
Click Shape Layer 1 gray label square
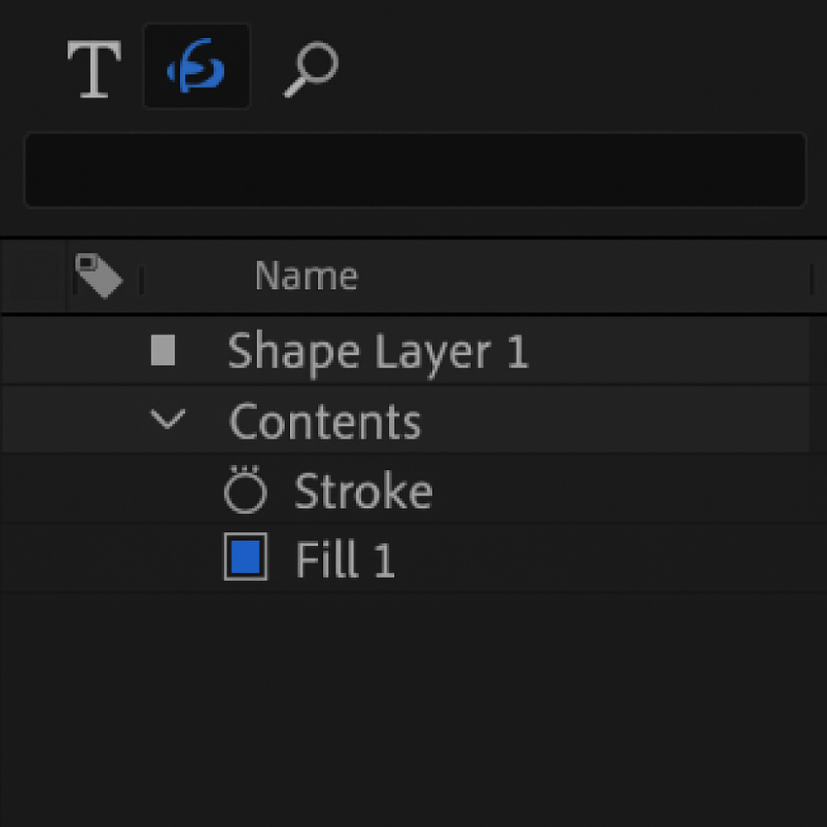coord(163,350)
